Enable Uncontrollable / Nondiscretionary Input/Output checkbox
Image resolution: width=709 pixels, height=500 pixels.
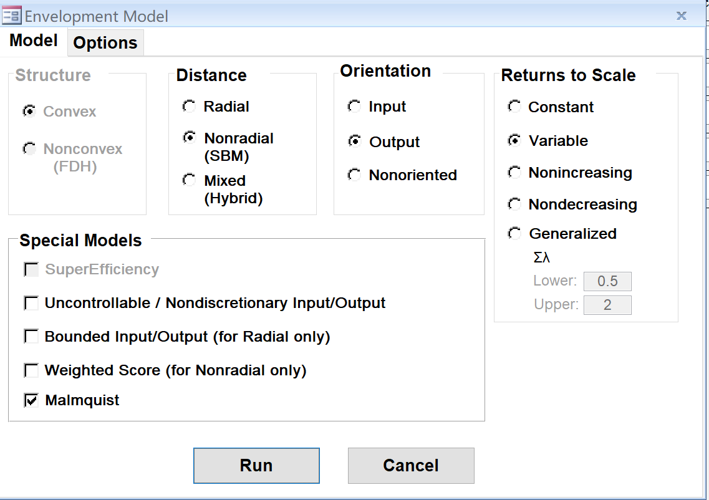31,304
